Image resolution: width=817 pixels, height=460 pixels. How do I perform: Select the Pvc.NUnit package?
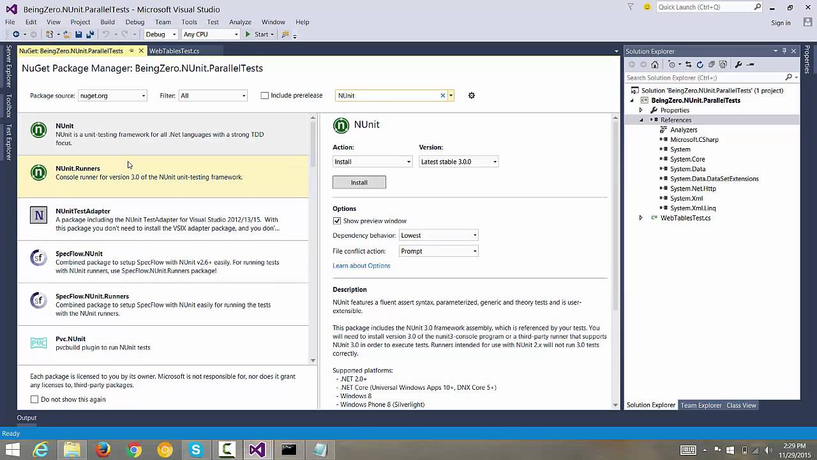click(163, 343)
